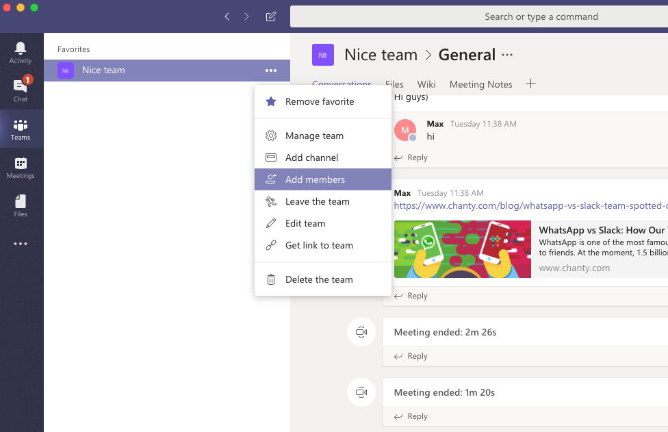The height and width of the screenshot is (432, 668).
Task: Reply to the 2m 26s meeting
Action: (411, 356)
